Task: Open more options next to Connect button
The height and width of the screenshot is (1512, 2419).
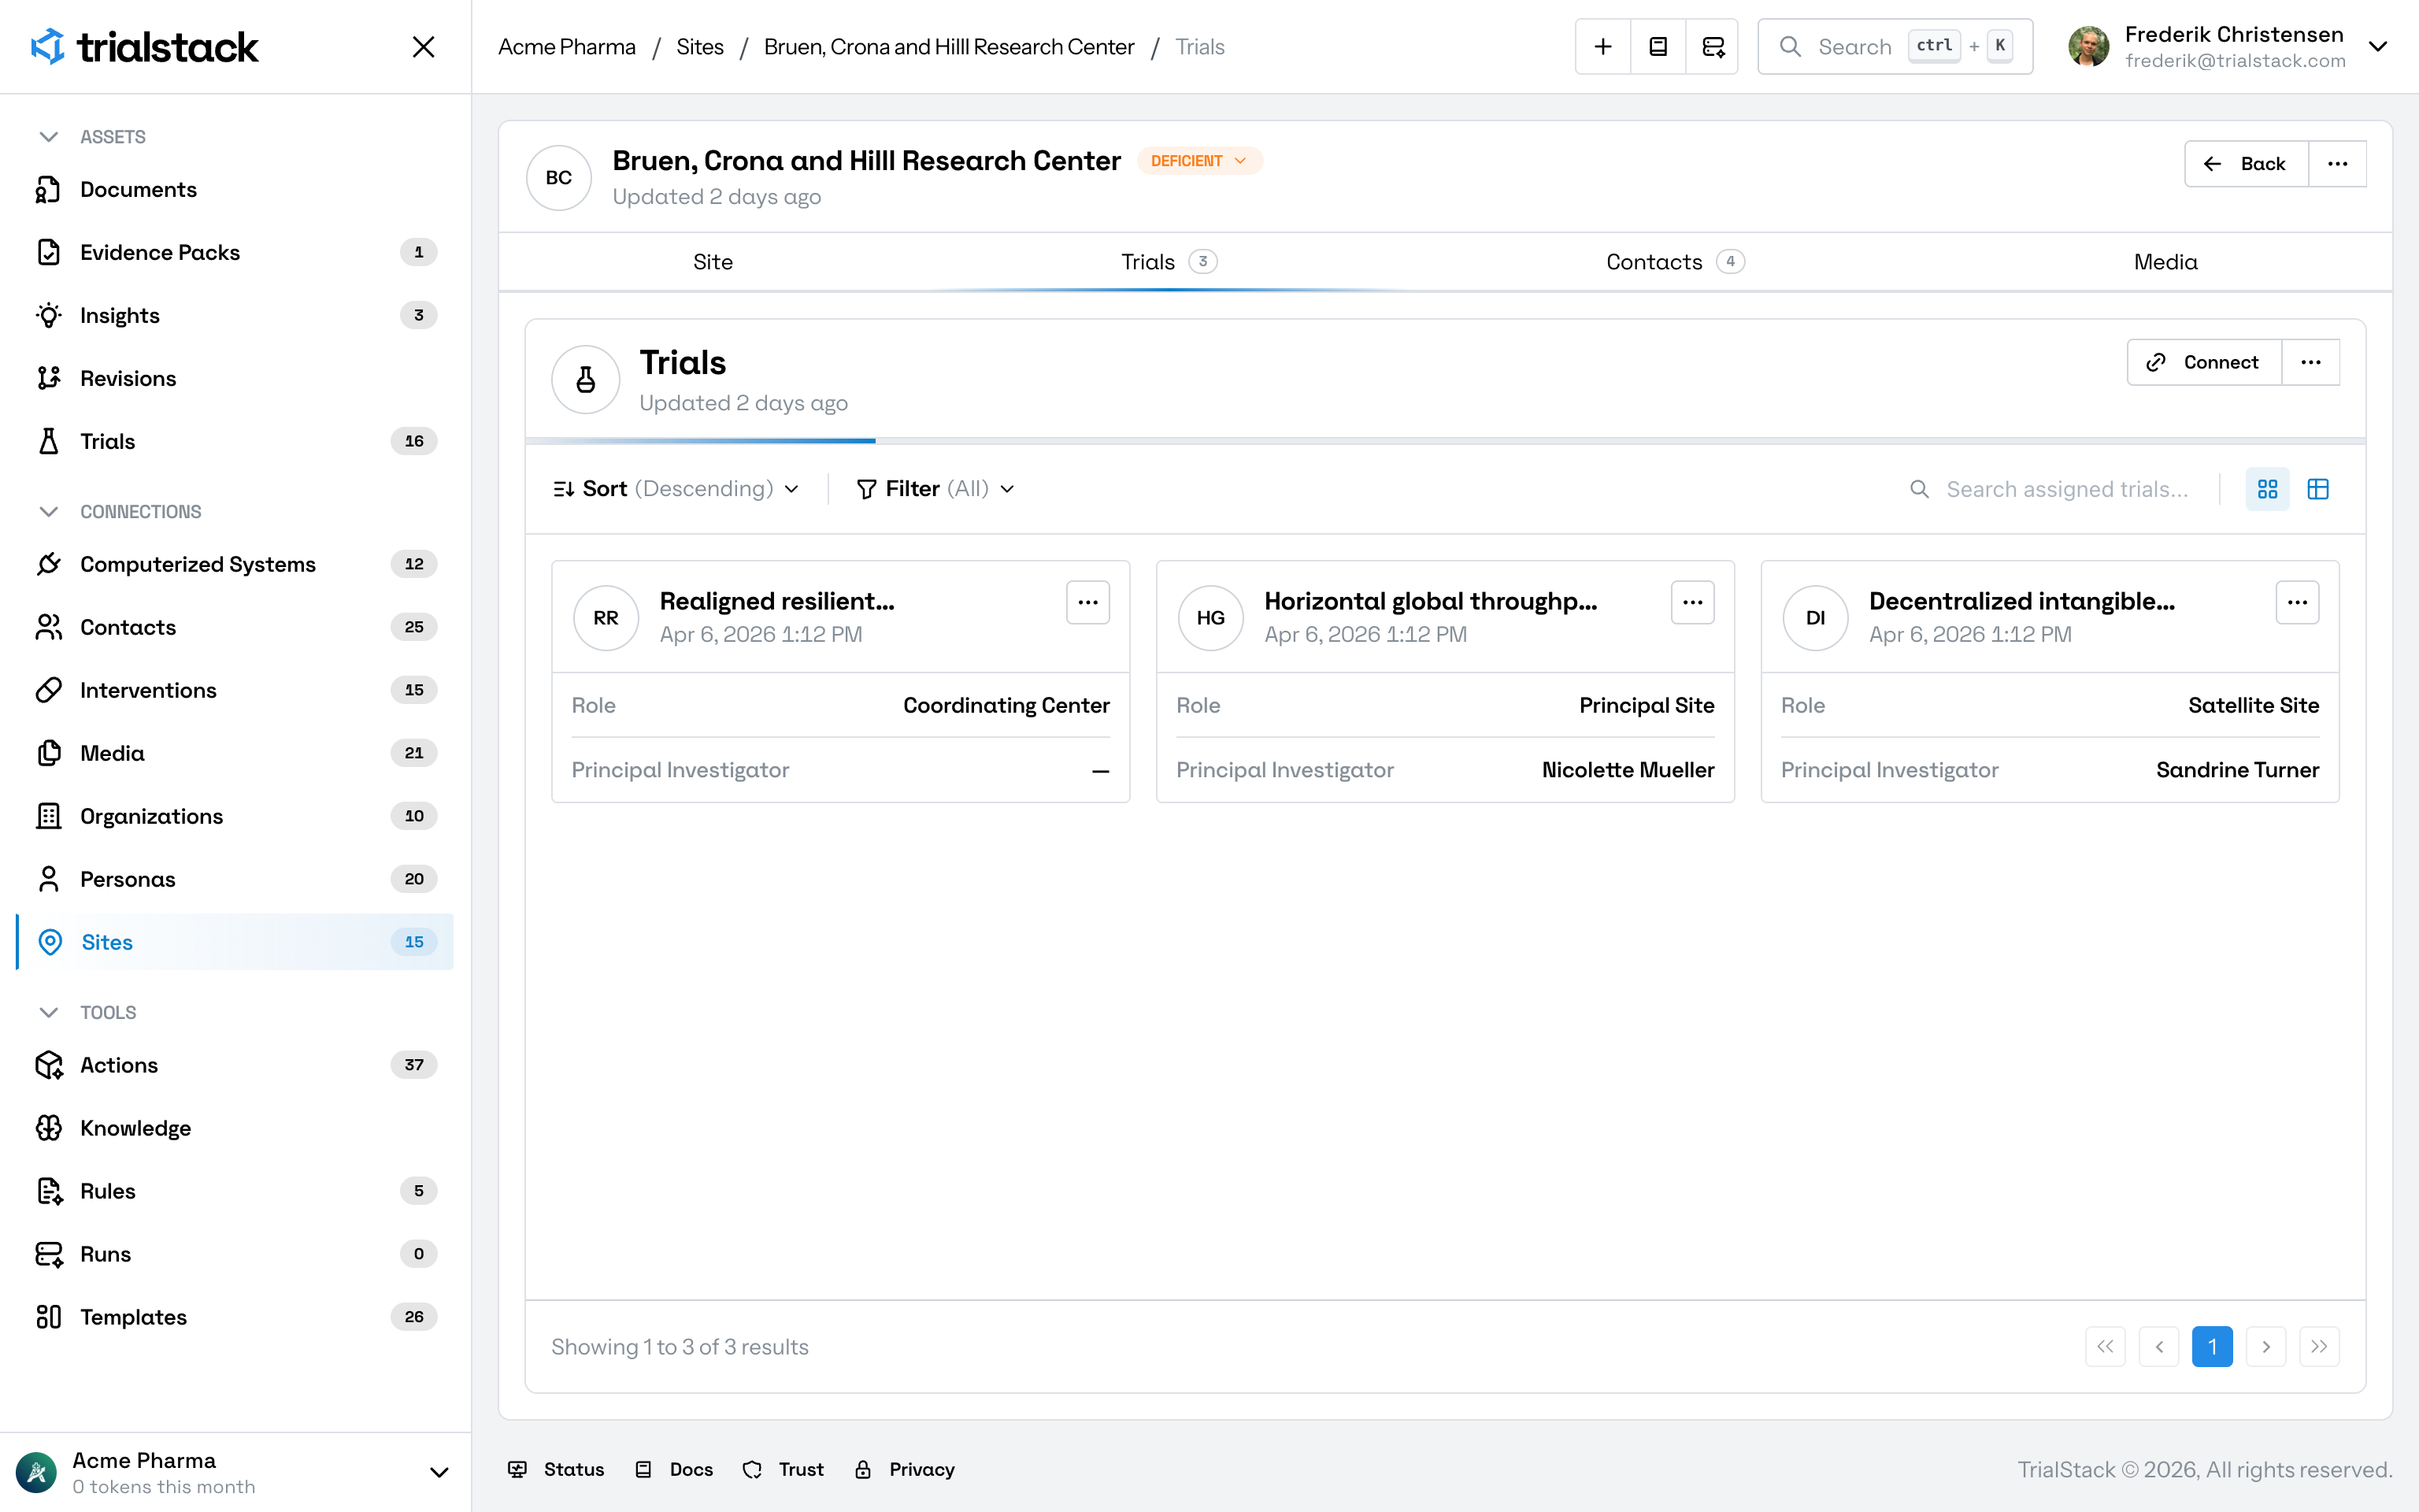Action: [2311, 362]
